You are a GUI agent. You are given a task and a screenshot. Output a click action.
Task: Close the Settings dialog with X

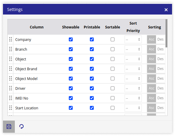[166, 10]
